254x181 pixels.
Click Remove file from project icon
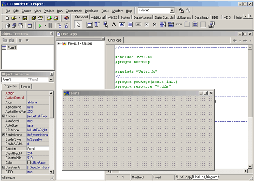tap(56, 18)
